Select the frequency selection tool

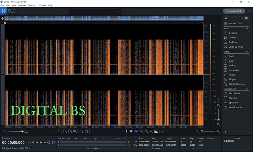coord(136,131)
